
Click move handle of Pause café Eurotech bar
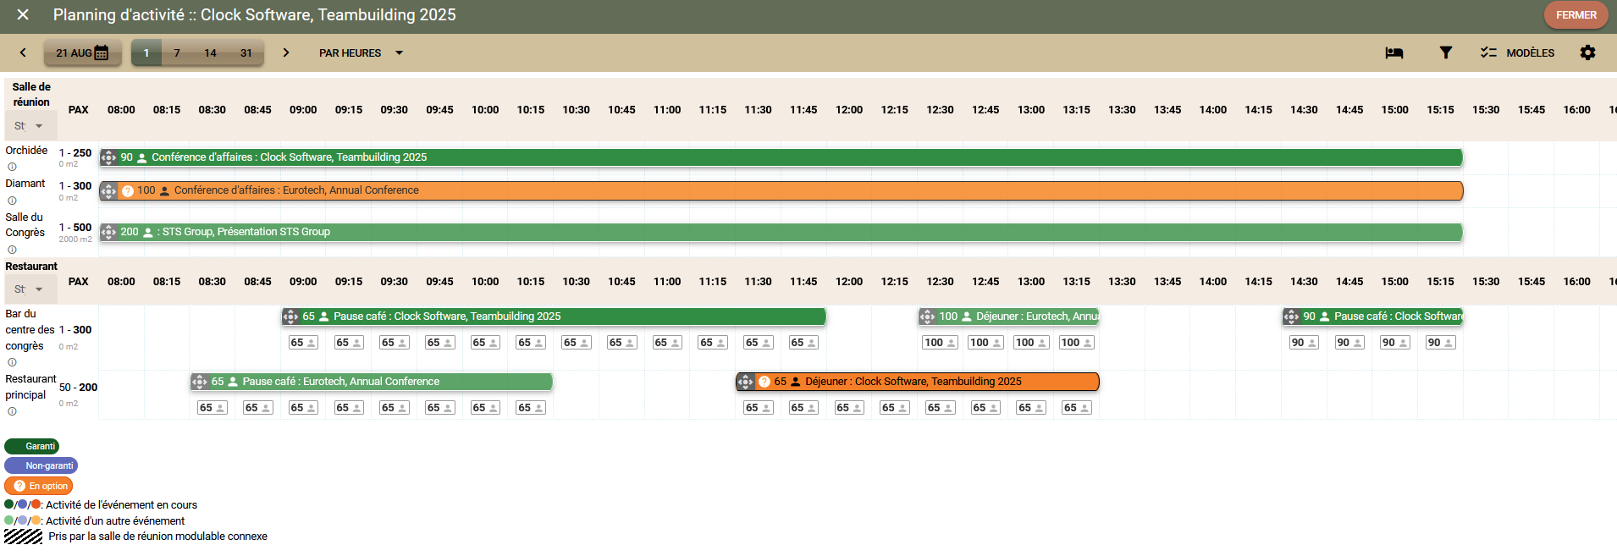pos(200,382)
